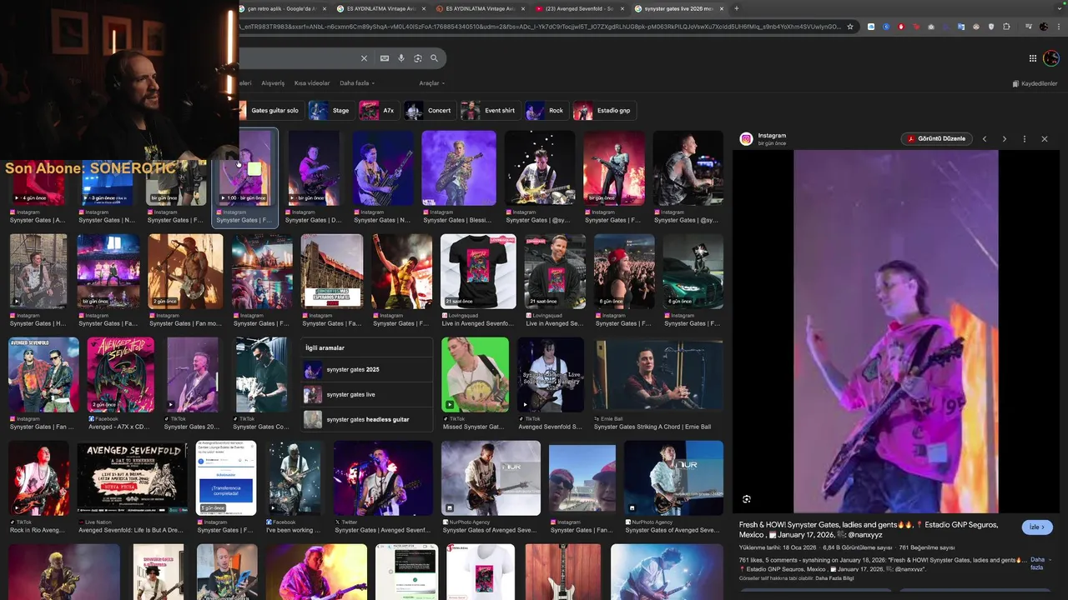Click the large preview image of guitarist
1068x600 pixels.
pyautogui.click(x=895, y=332)
